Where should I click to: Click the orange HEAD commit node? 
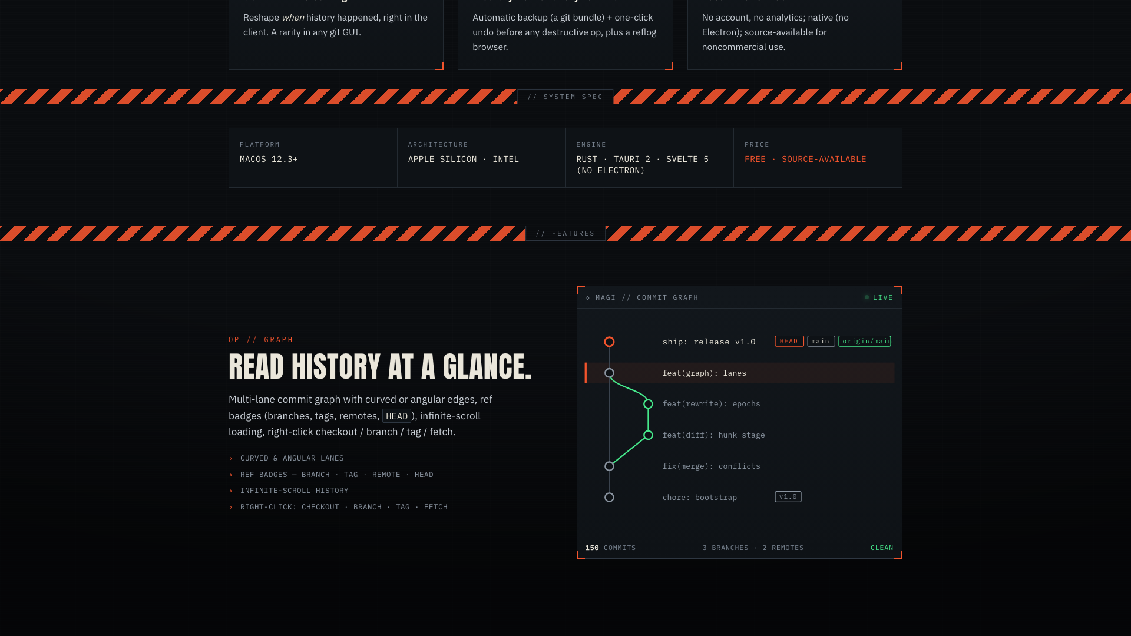coord(609,342)
